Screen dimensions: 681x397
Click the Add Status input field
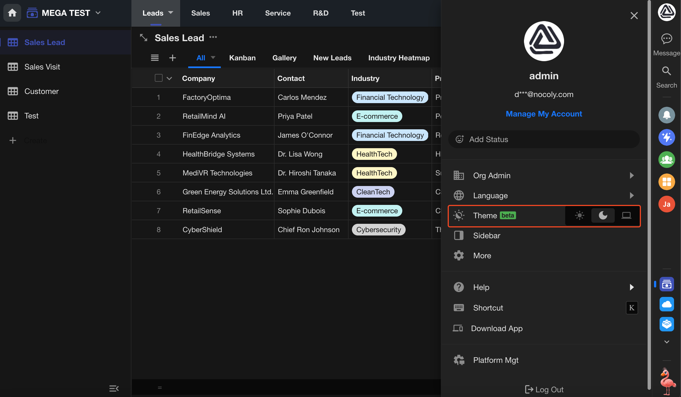(x=544, y=139)
